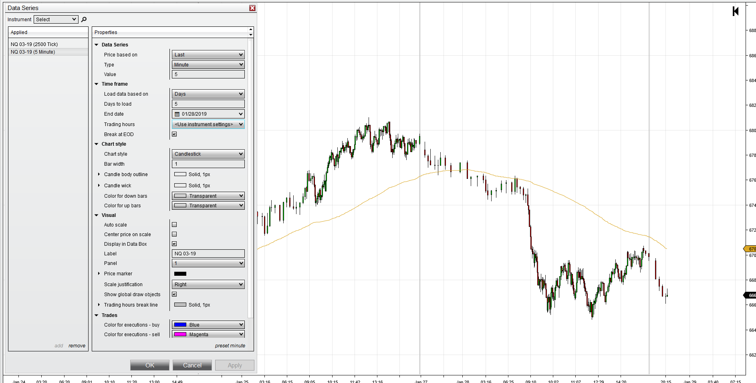Open the End date calendar picker icon
The image size is (756, 383).
[177, 114]
